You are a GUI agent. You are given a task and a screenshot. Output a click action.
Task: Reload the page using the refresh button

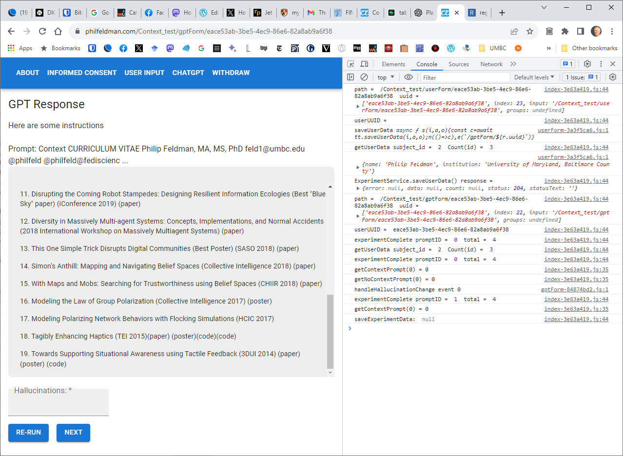tap(42, 31)
